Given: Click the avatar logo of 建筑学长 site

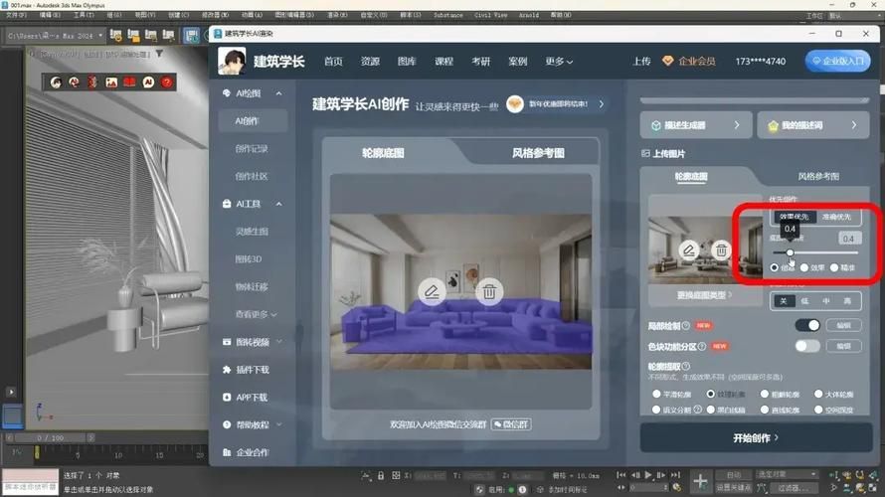Looking at the screenshot, I should point(232,61).
